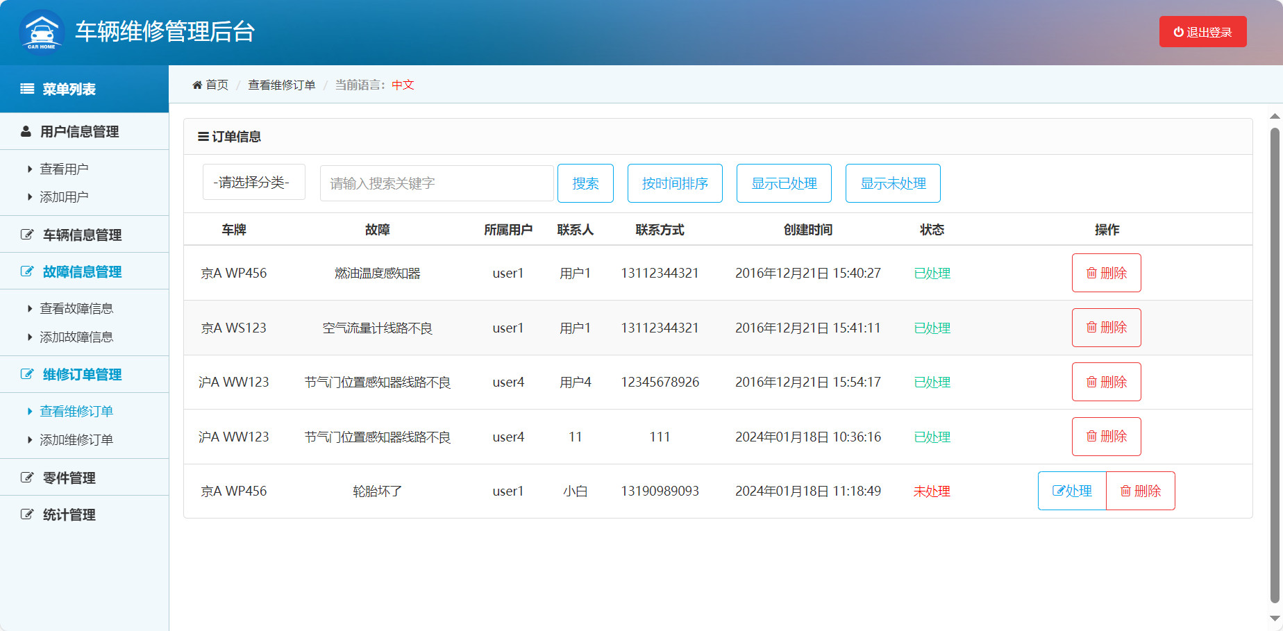Click the trash icon for 轮胎坏了 row
The width and height of the screenshot is (1283, 631).
(x=1125, y=491)
